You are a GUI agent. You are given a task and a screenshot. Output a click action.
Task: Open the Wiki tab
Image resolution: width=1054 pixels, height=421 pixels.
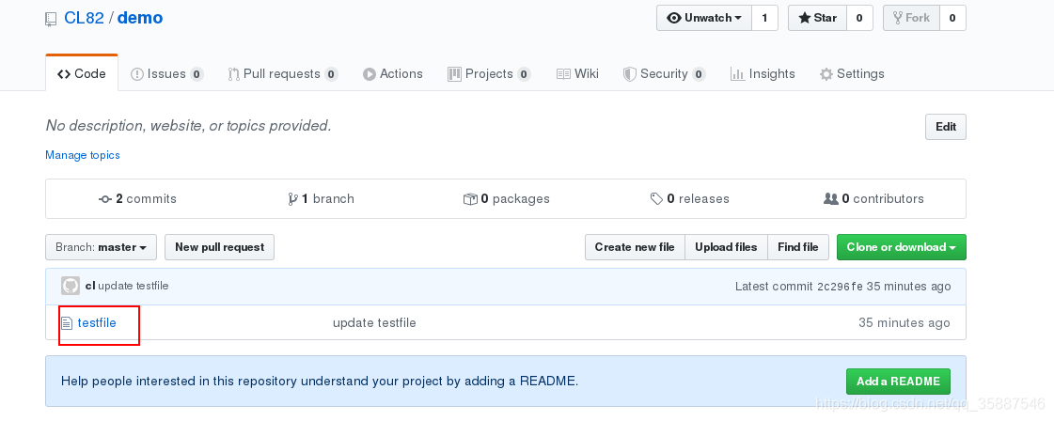coord(577,74)
